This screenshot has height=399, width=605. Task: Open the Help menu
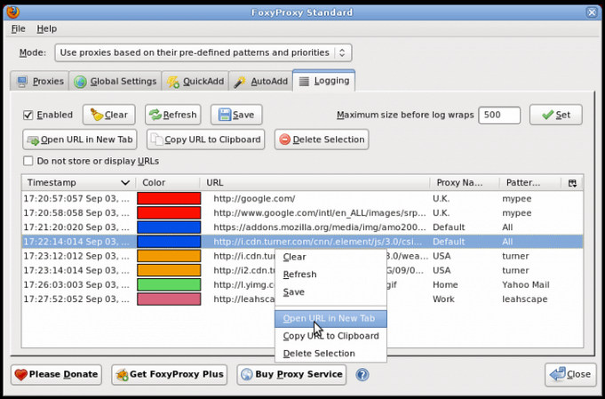pyautogui.click(x=47, y=28)
